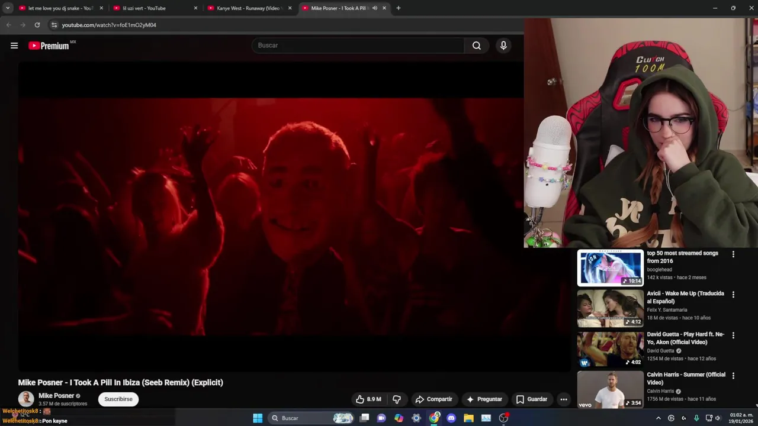The image size is (758, 426).
Task: Open the Mike Posner channel avatar
Action: (26, 399)
